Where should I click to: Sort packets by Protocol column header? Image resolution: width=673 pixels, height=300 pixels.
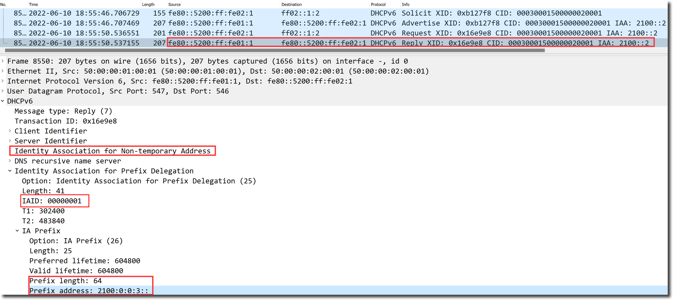378,4
